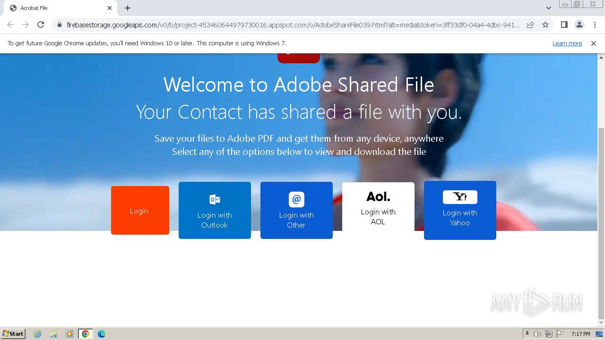The width and height of the screenshot is (605, 340).
Task: Go back with browser back arrow
Action: [10, 25]
